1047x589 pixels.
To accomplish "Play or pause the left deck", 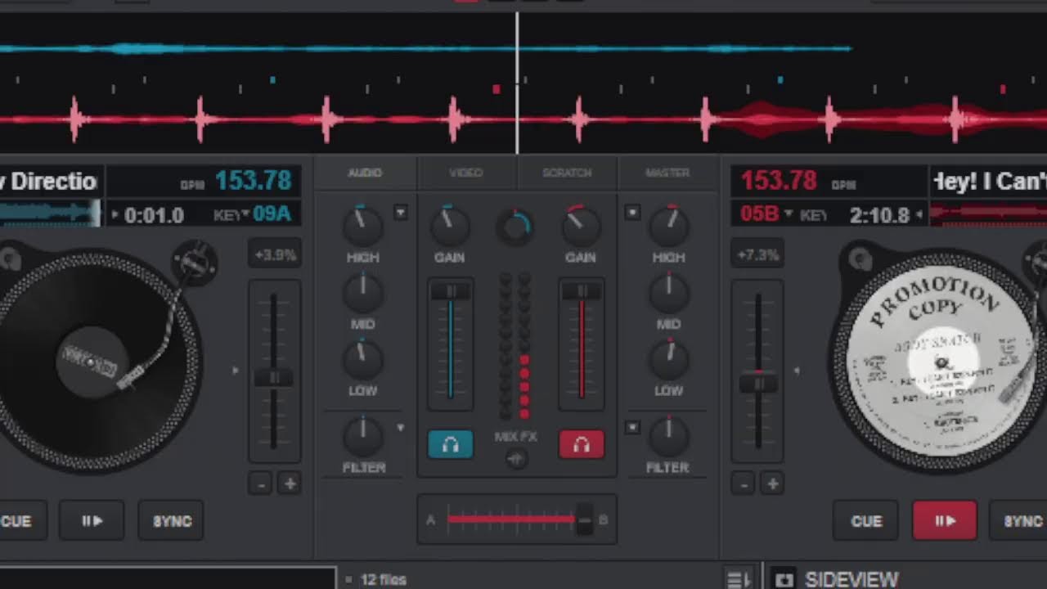I will pyautogui.click(x=92, y=521).
